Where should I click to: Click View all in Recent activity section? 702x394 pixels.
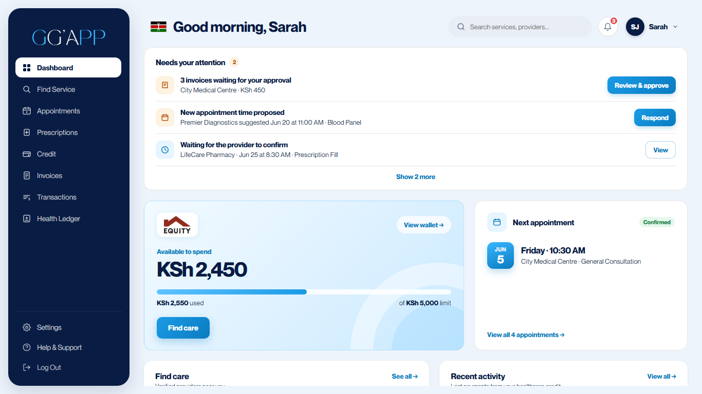(x=662, y=377)
